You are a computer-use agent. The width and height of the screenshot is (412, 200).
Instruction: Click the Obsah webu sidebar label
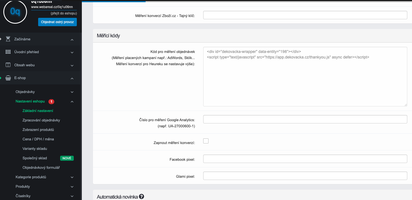[24, 65]
